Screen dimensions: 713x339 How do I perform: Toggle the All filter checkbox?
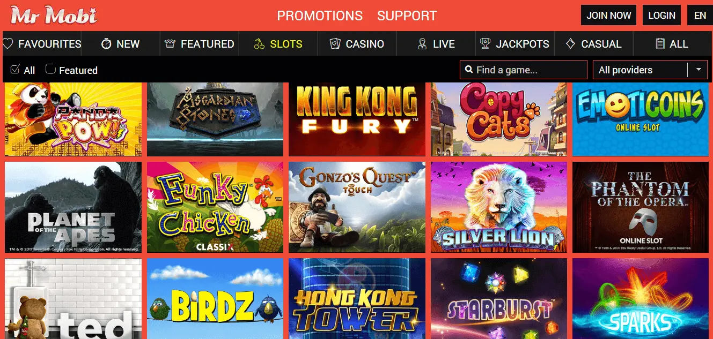click(15, 69)
